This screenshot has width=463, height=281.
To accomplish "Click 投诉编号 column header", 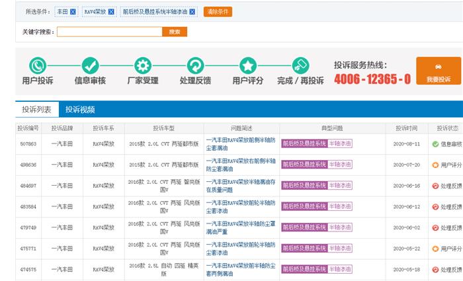I will coord(28,128).
